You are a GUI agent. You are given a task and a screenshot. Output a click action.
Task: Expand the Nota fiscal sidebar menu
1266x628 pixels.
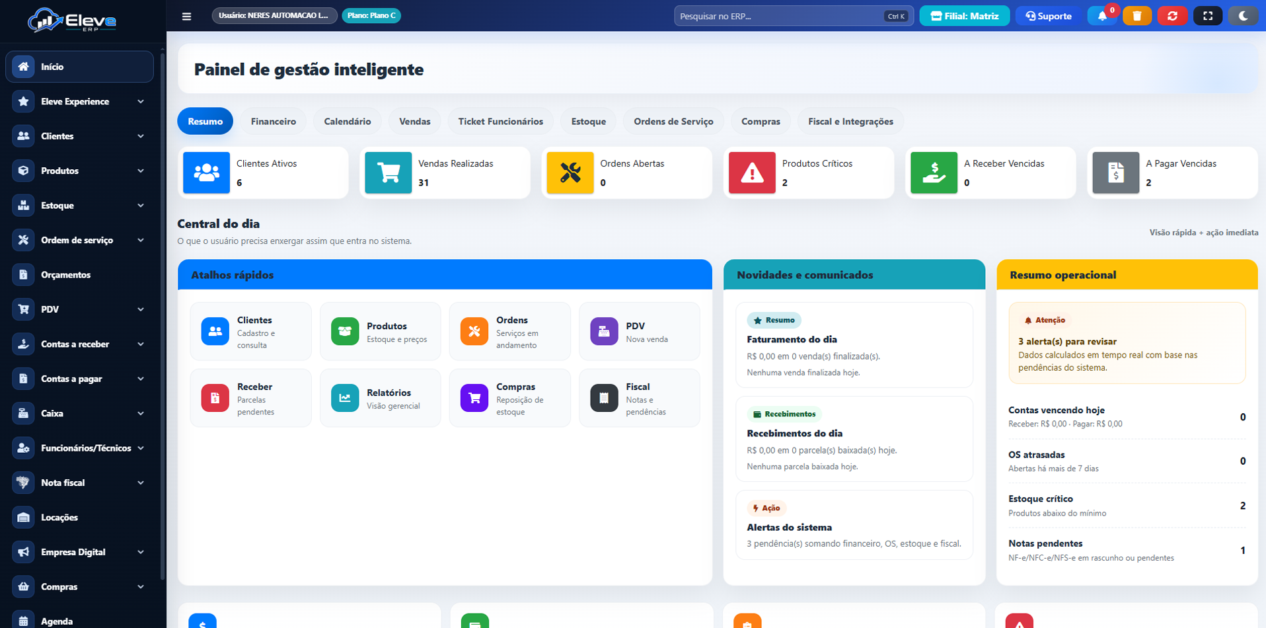click(x=79, y=483)
